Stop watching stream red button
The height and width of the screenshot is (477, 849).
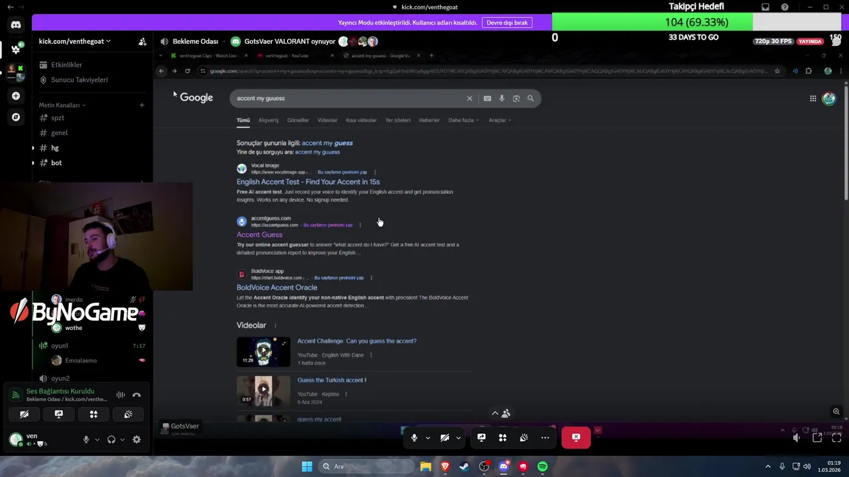pos(576,437)
